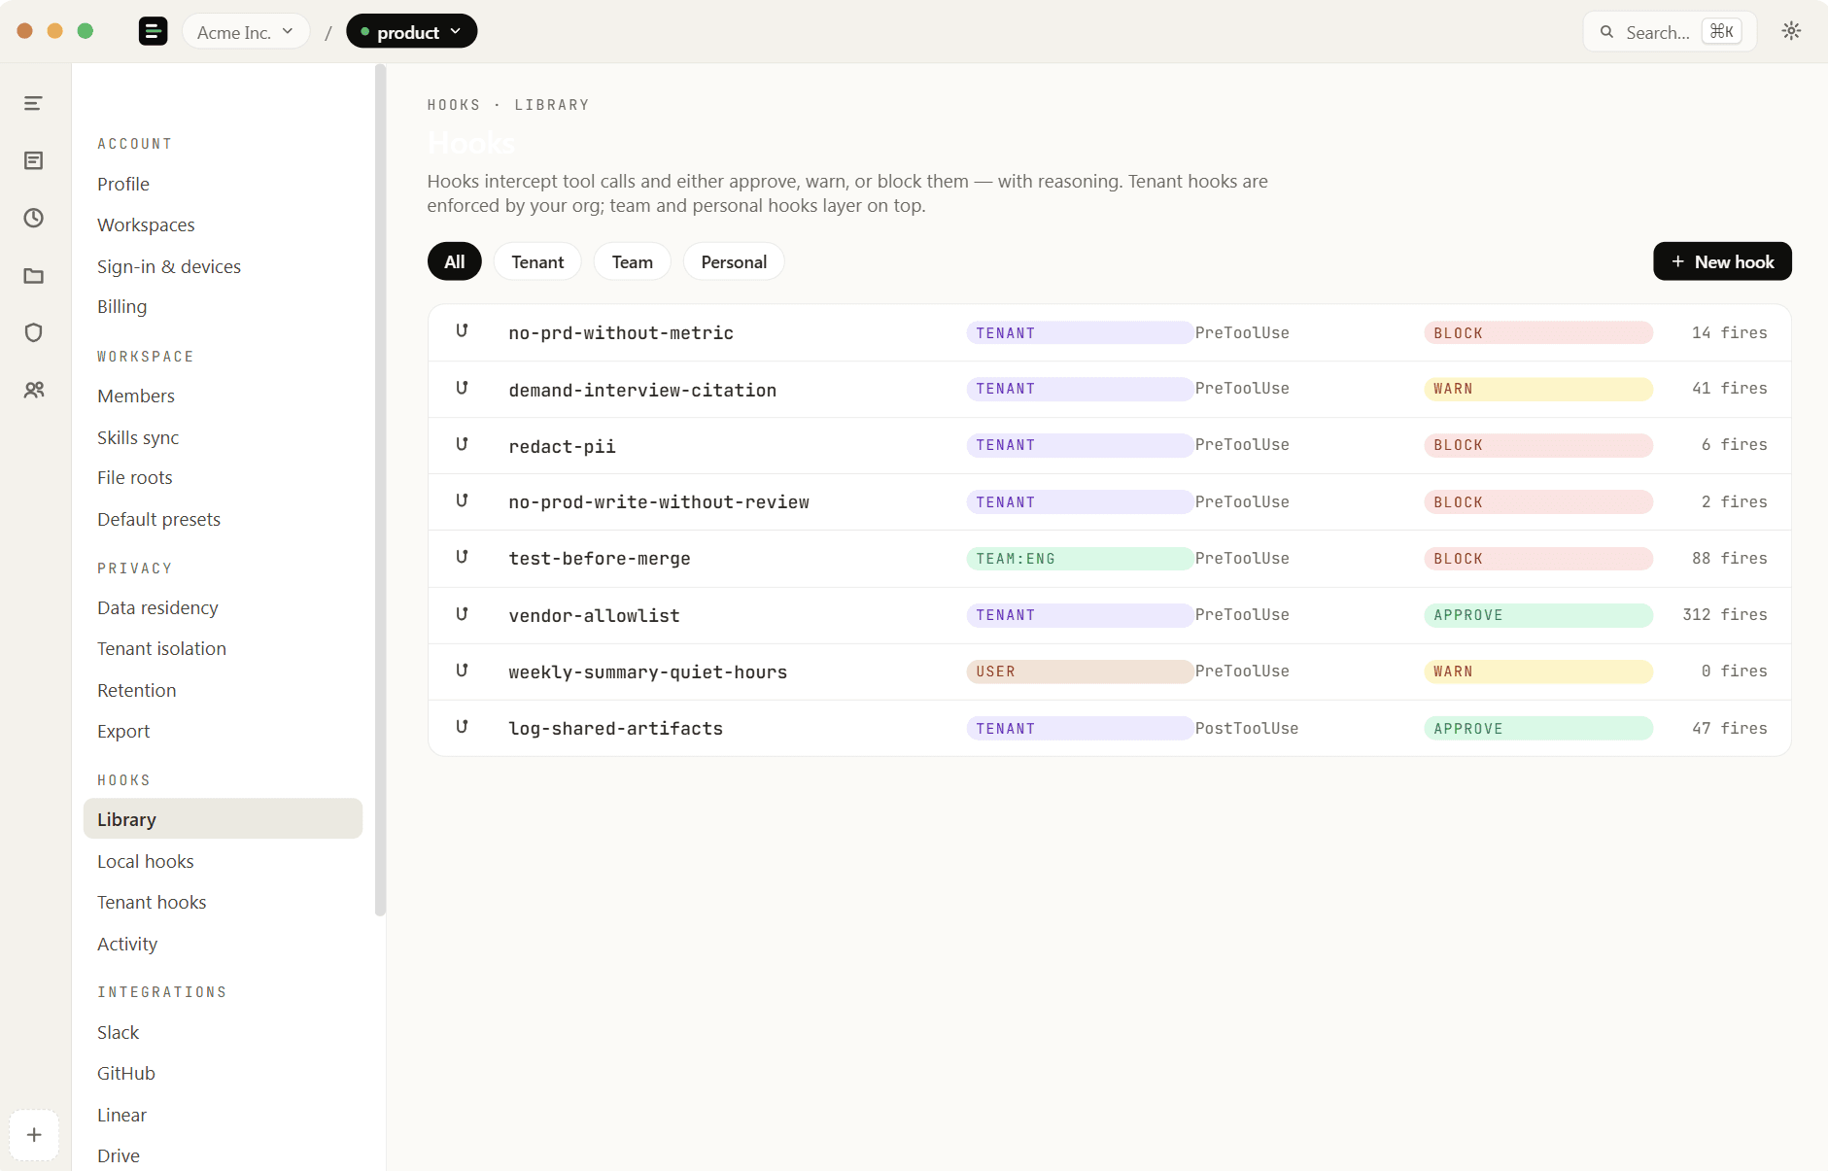The image size is (1828, 1171).
Task: Click hook icon for test-before-merge
Action: coord(463,557)
